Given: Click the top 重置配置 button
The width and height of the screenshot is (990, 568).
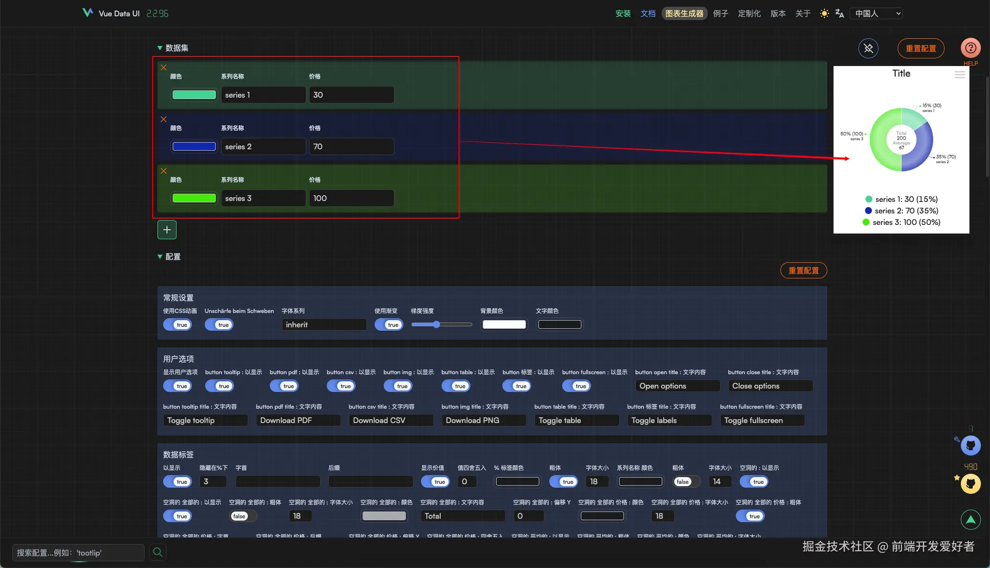Looking at the screenshot, I should coord(921,48).
